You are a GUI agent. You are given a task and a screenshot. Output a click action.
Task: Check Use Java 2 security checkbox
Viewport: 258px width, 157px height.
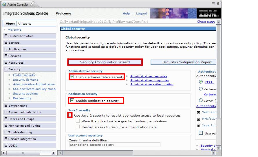[x=70, y=115]
